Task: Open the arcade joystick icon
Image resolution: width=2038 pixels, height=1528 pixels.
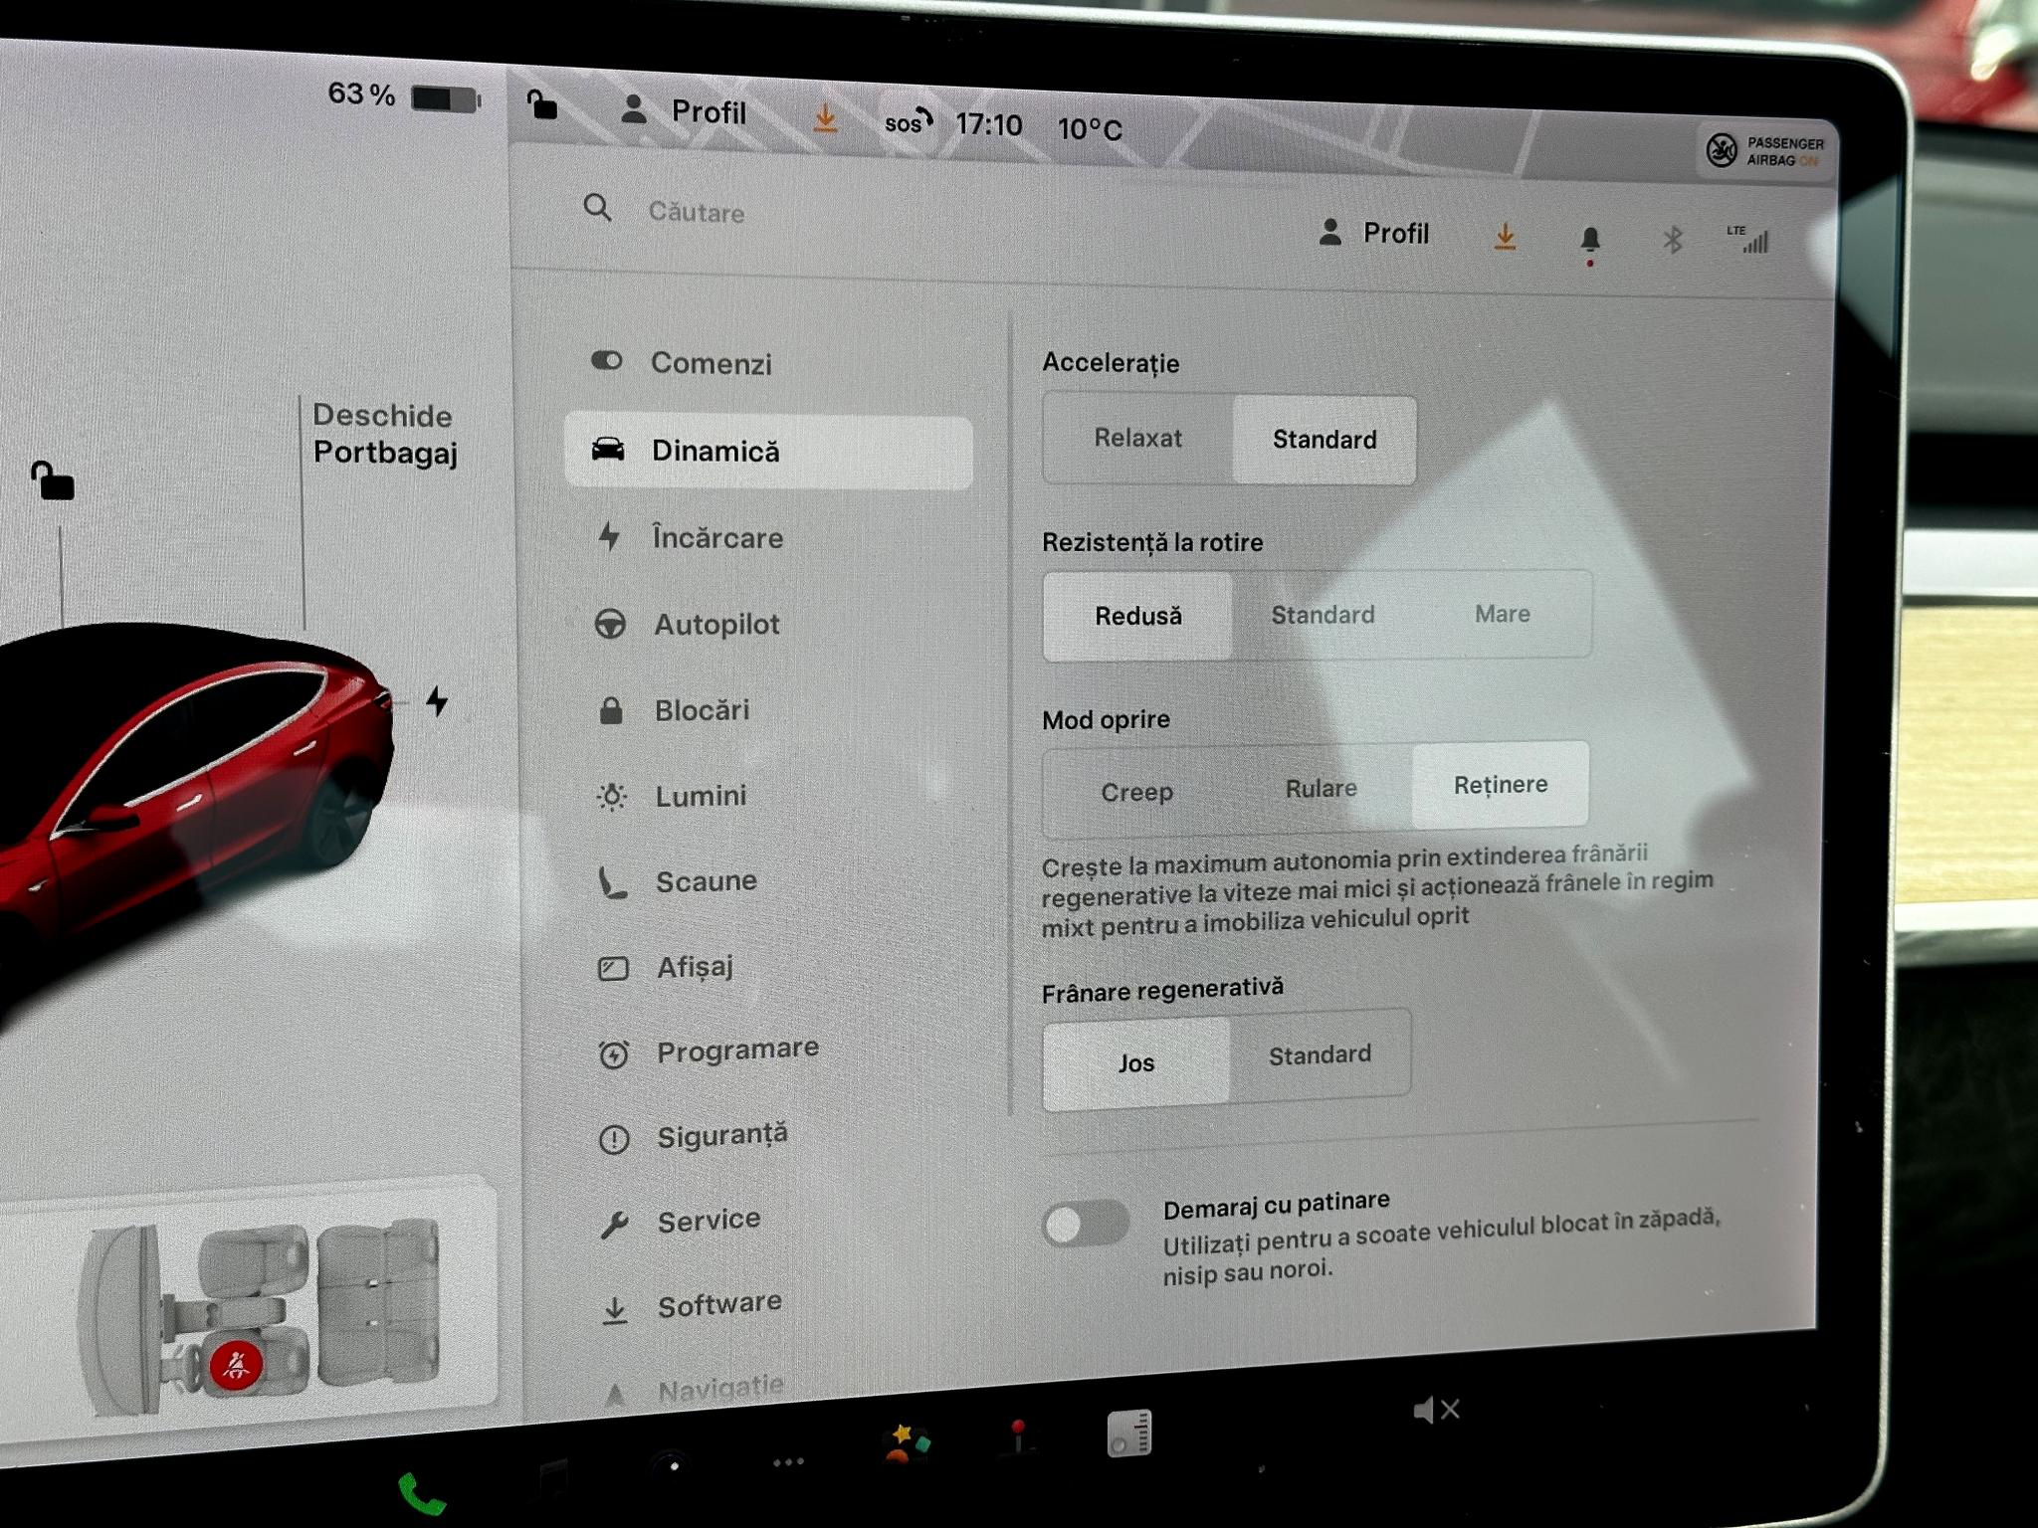Action: pos(1018,1438)
